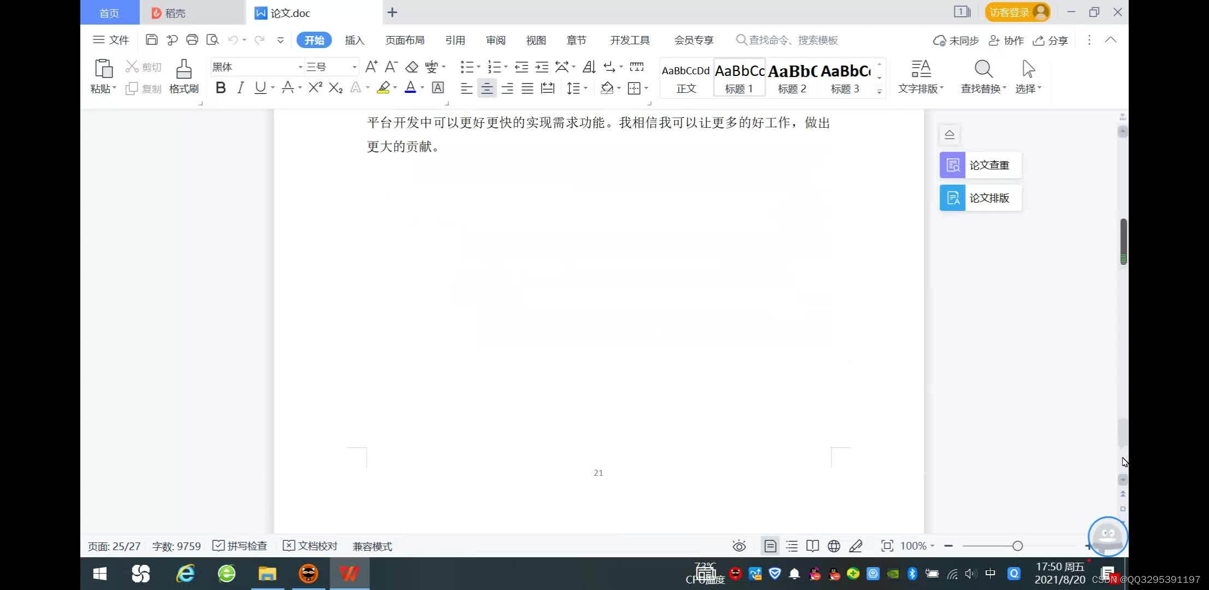
Task: Expand line spacing options dropdown
Action: [x=586, y=88]
